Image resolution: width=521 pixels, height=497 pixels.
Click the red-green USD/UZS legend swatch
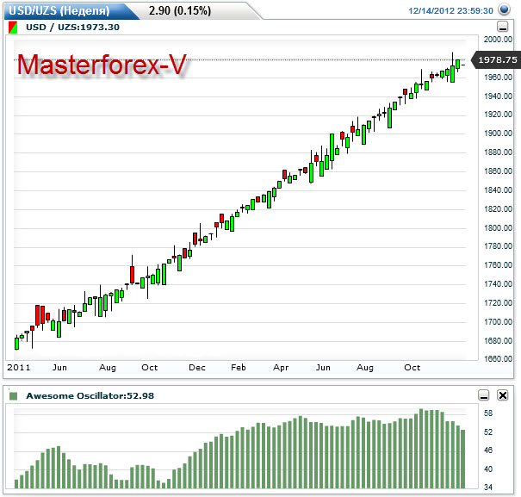pos(13,28)
